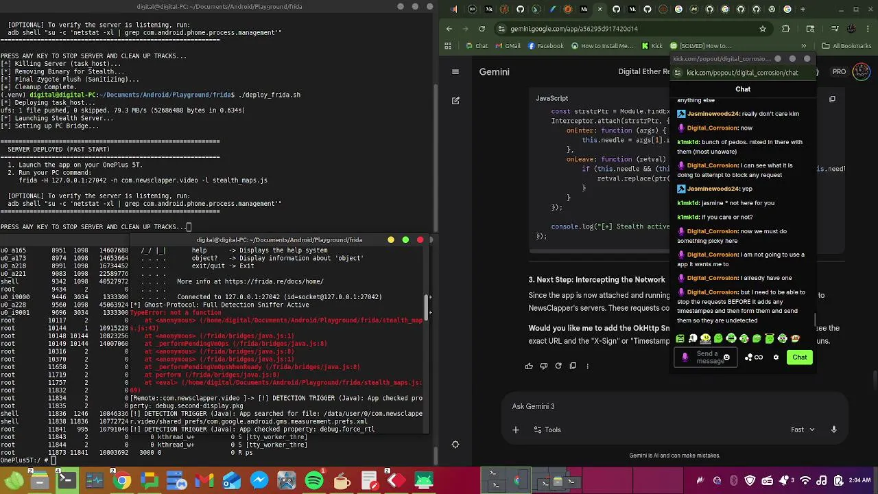
Task: Open the Gemini main menu hamburger
Action: (455, 71)
